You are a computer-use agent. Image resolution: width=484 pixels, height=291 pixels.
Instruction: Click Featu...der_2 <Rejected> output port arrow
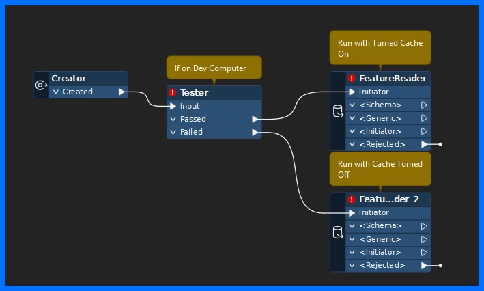tap(425, 265)
